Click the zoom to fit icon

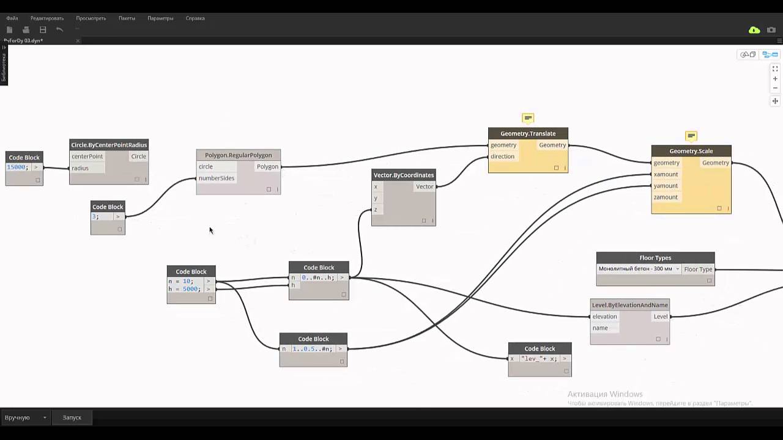(x=775, y=69)
